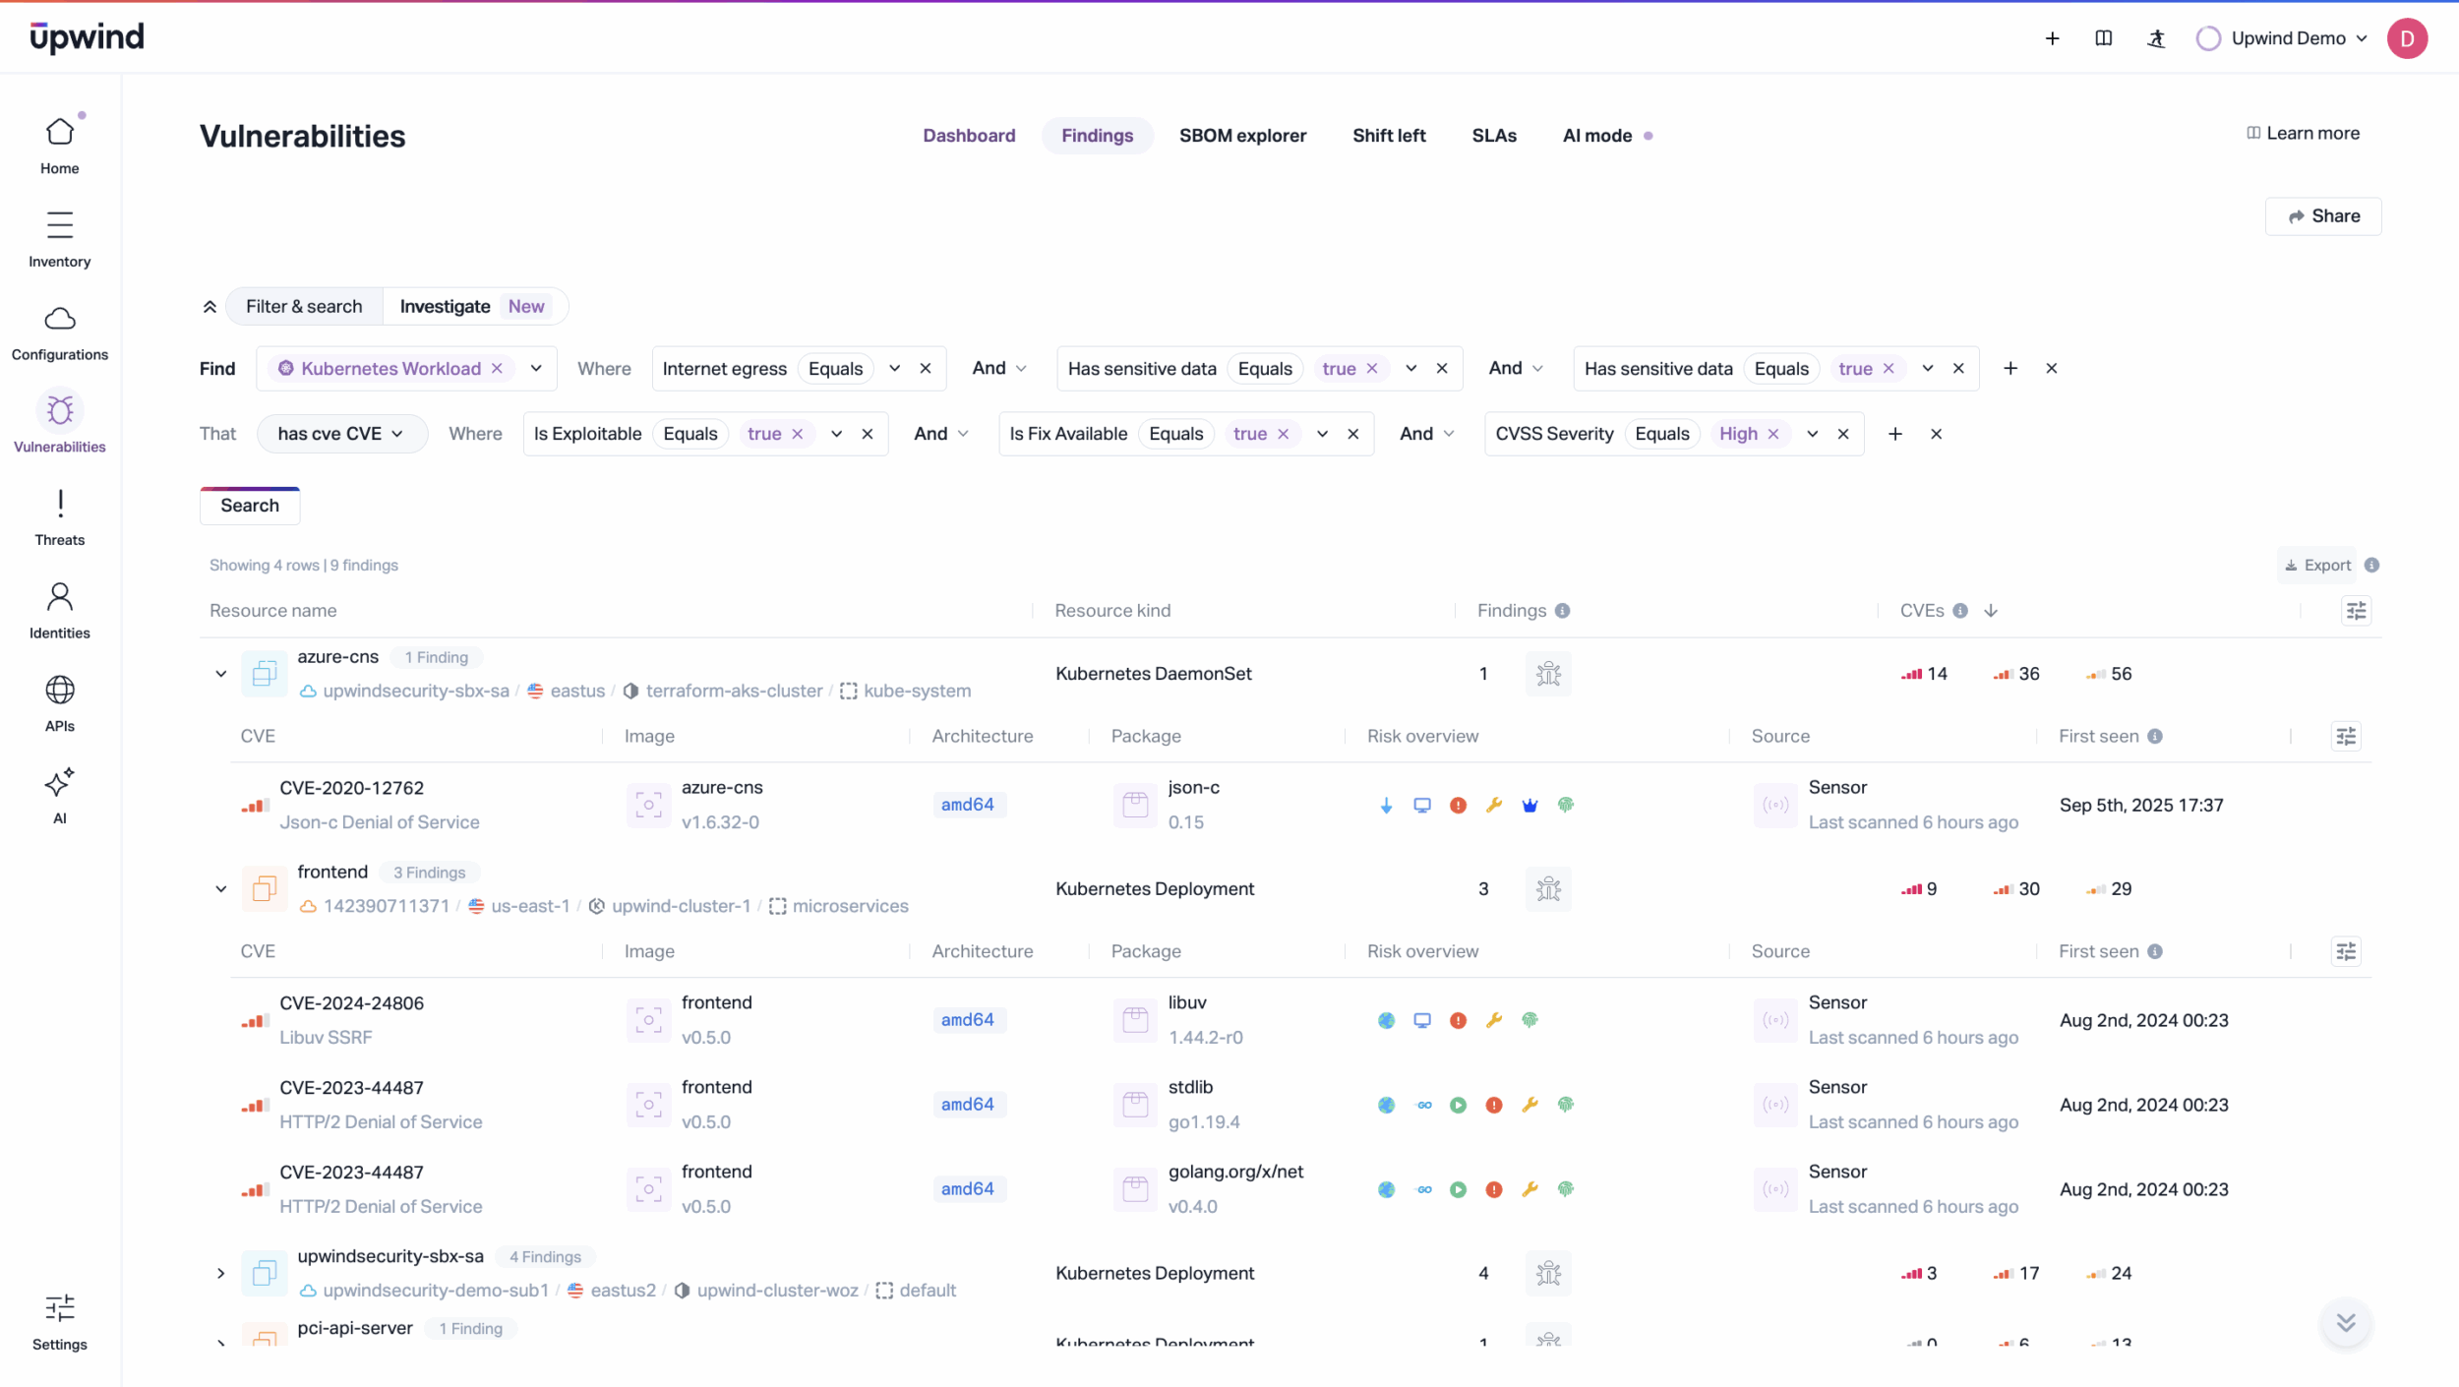Click the bug icon in azure-cns row

1548,674
